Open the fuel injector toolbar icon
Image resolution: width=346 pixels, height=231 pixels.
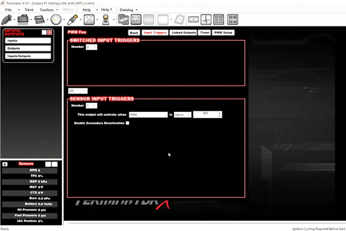7,20
